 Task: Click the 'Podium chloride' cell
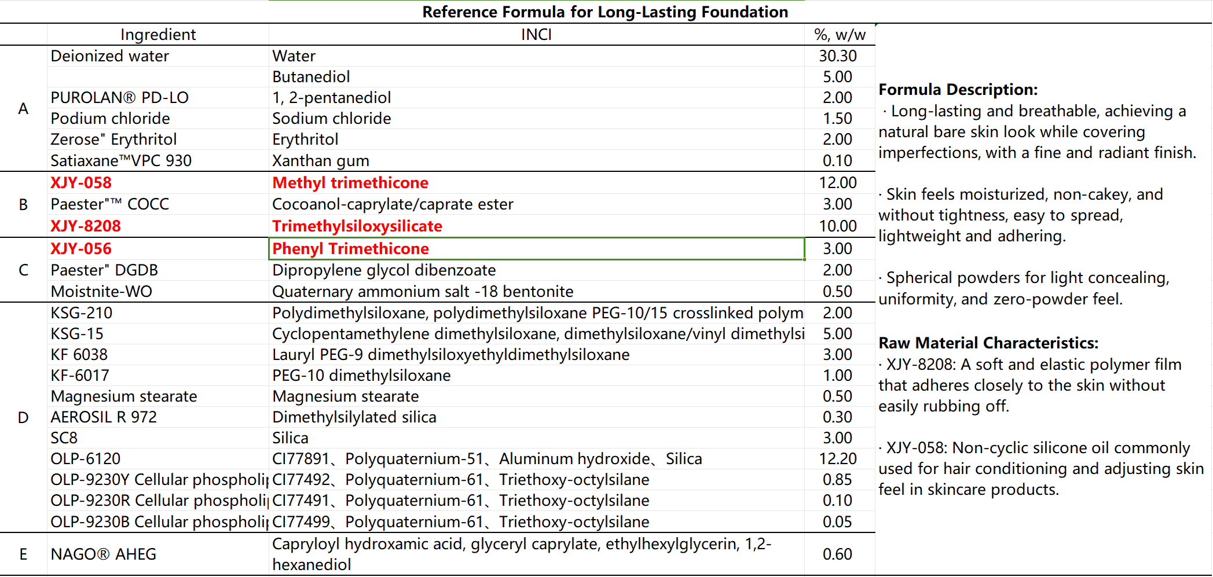158,119
